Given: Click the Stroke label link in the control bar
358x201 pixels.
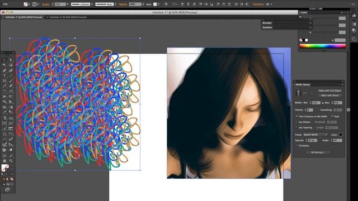Looking at the screenshot, I should [46, 4].
